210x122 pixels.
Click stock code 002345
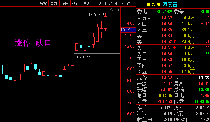point(154,5)
